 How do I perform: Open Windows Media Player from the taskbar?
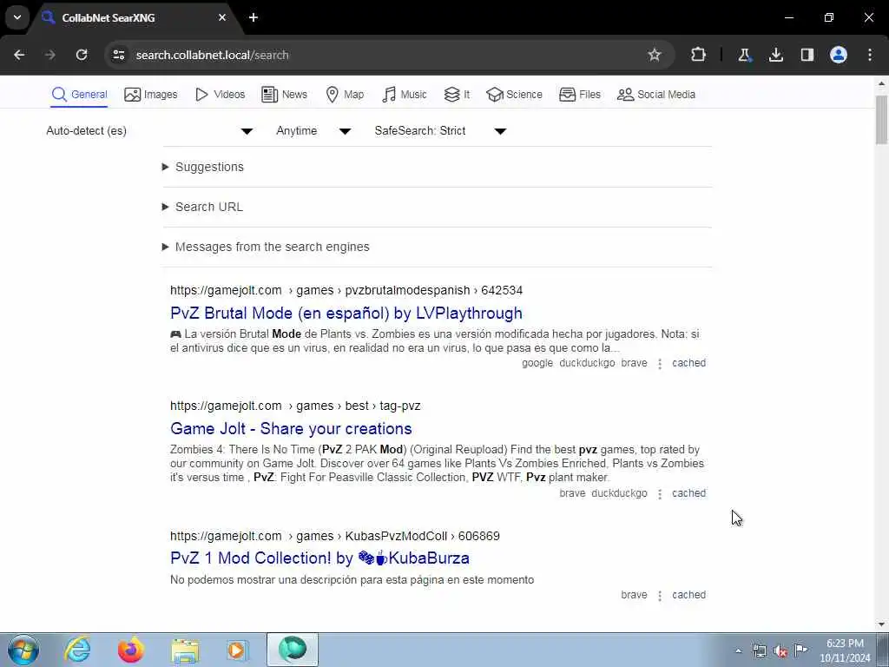click(237, 650)
